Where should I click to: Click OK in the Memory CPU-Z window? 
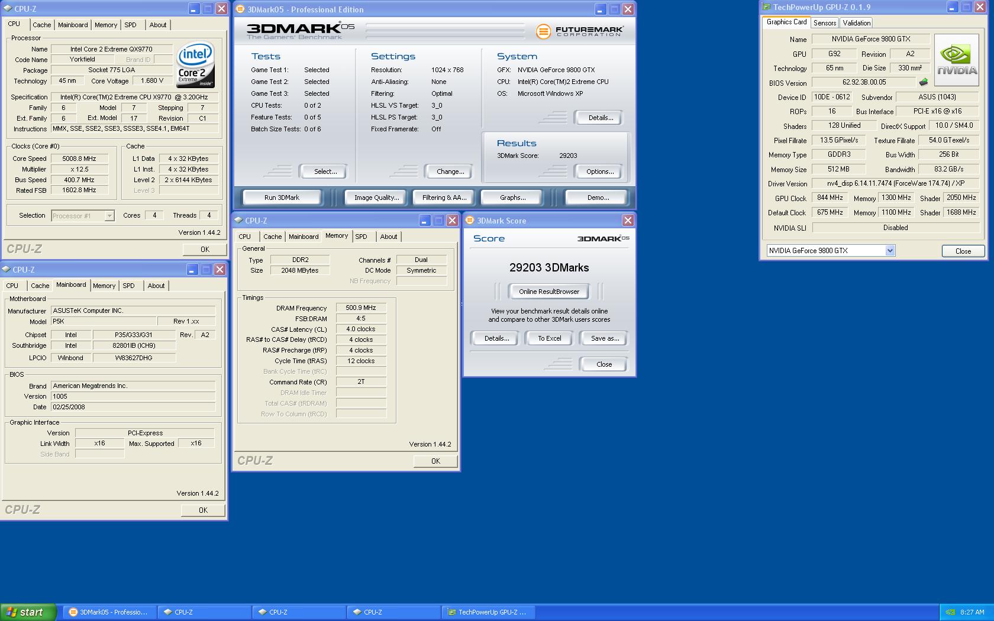coord(435,461)
